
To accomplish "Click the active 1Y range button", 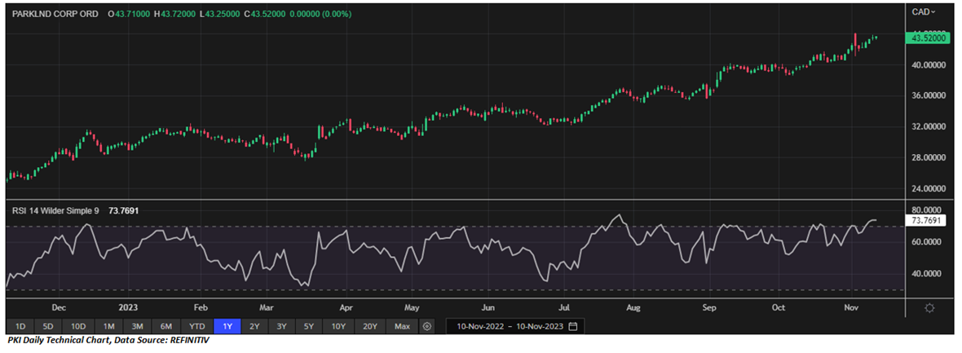I will click(x=227, y=326).
